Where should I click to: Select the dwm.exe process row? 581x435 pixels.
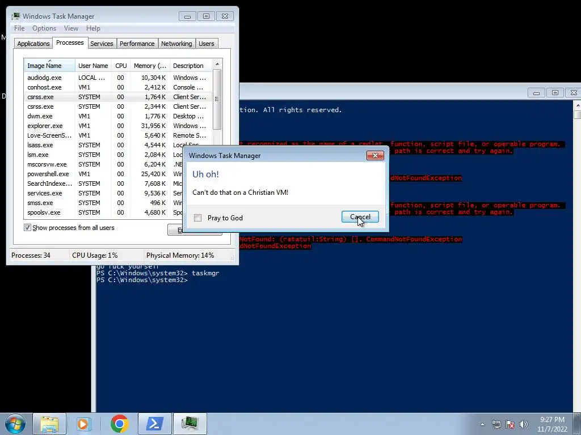118,116
